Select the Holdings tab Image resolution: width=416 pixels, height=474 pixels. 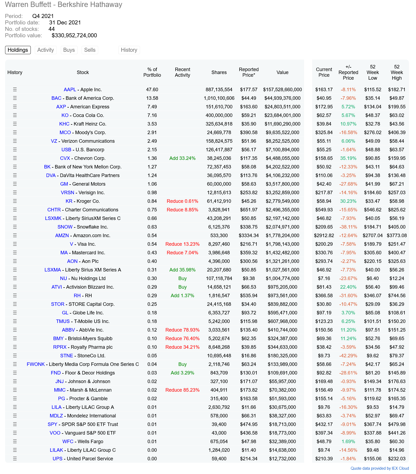[18, 50]
